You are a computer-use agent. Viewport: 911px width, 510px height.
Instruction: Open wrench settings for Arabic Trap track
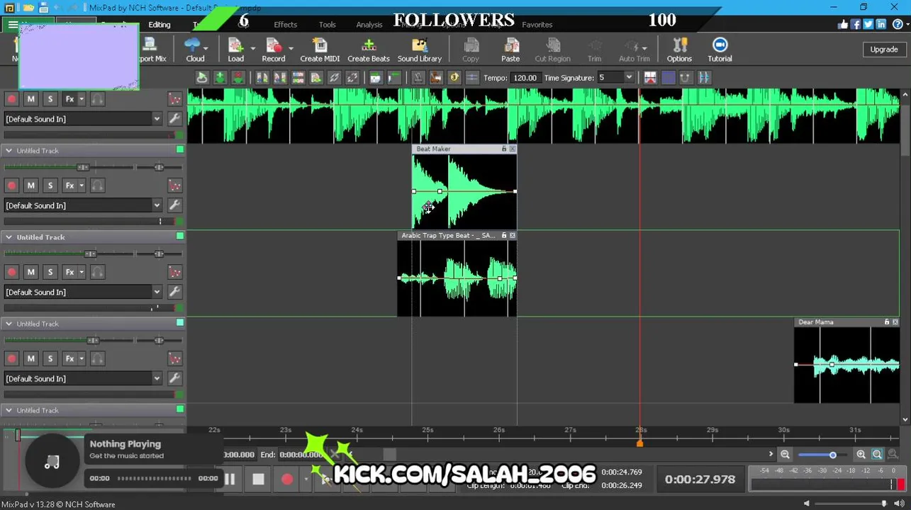[174, 292]
